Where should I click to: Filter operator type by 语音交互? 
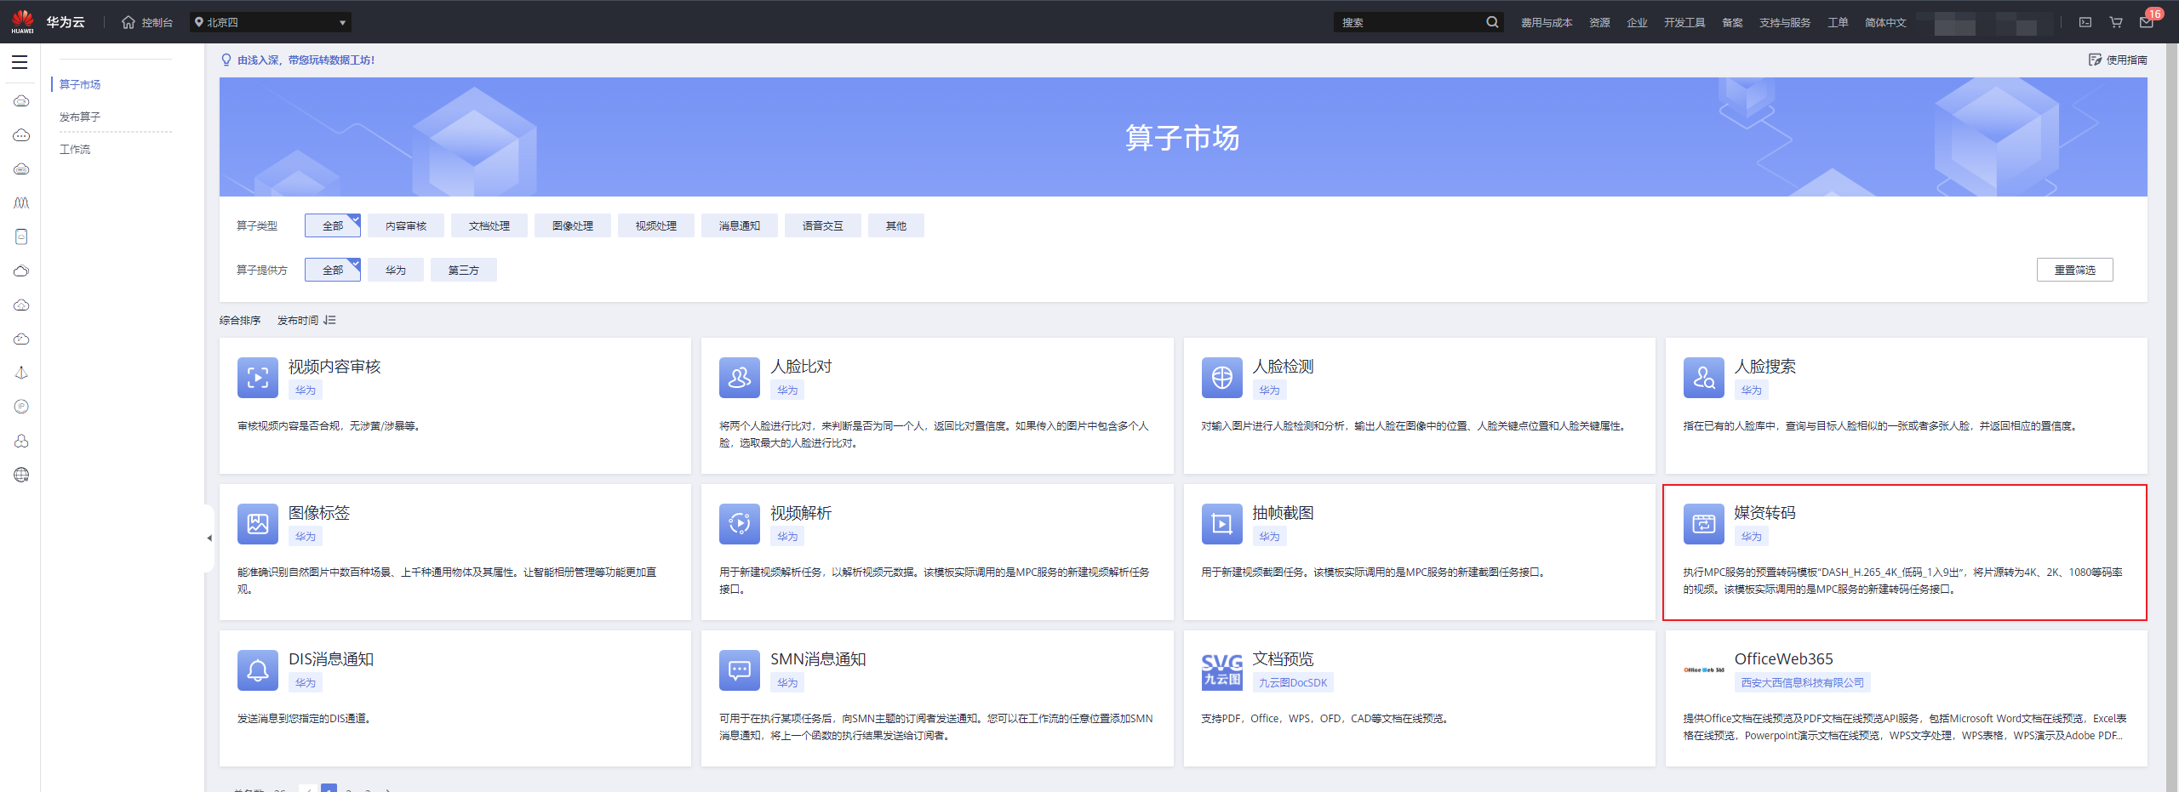coord(823,225)
